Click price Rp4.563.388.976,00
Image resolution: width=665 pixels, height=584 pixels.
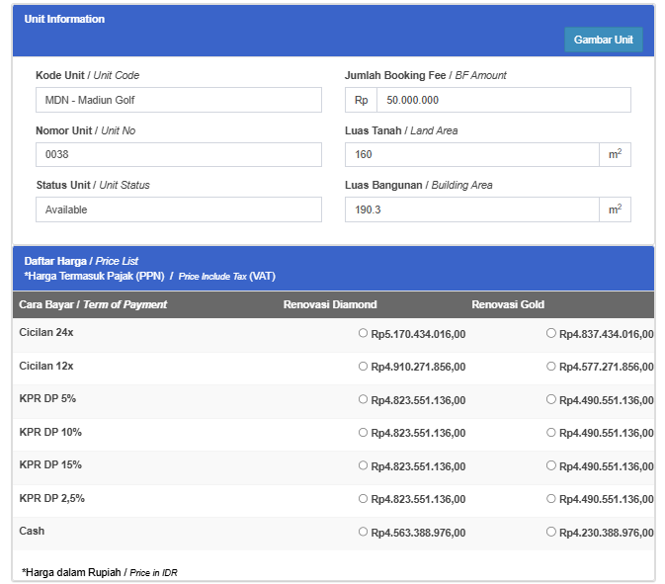pos(418,533)
